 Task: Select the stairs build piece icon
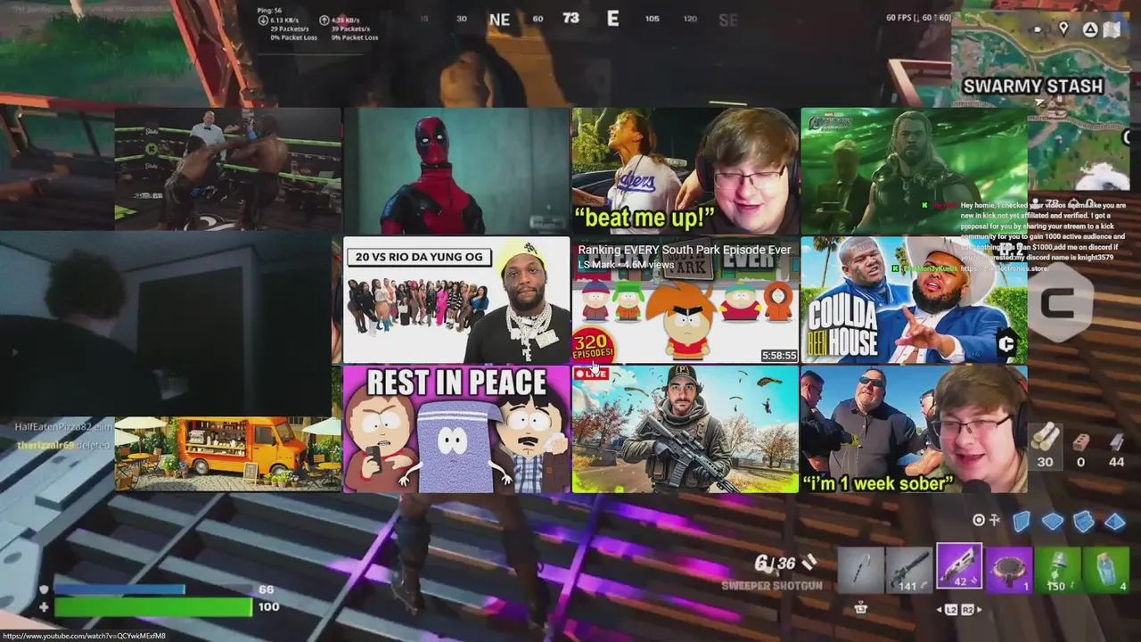coord(1083,521)
